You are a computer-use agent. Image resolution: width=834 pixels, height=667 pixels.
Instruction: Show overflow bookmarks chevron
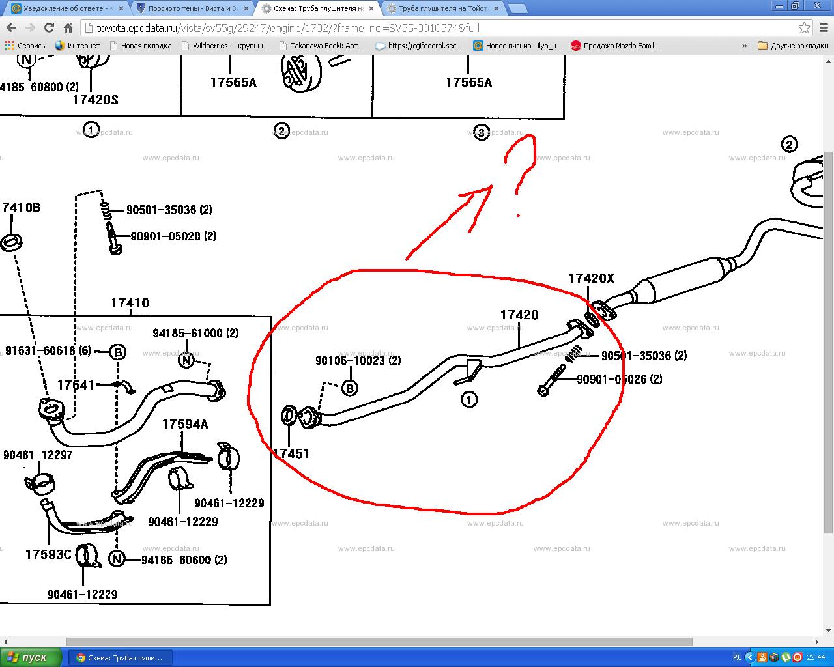pos(744,46)
